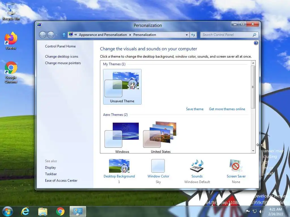
Task: Close the Personalization window
Action: [x=253, y=24]
